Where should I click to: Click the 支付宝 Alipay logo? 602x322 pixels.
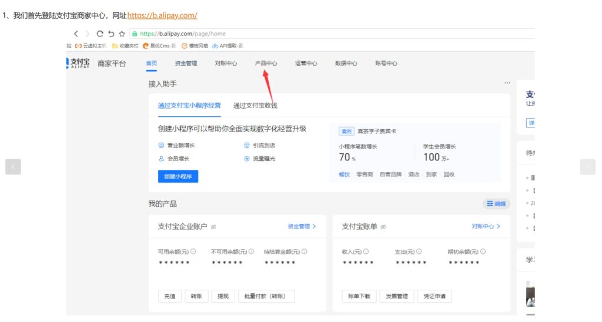[x=79, y=63]
